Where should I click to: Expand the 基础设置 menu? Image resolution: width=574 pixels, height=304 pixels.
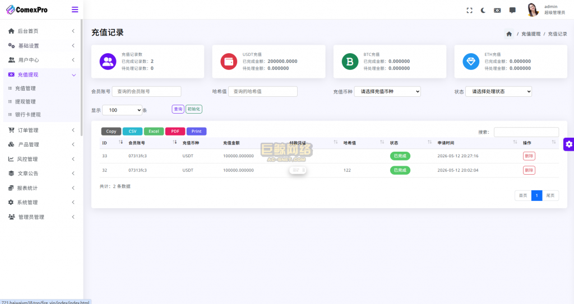41,46
